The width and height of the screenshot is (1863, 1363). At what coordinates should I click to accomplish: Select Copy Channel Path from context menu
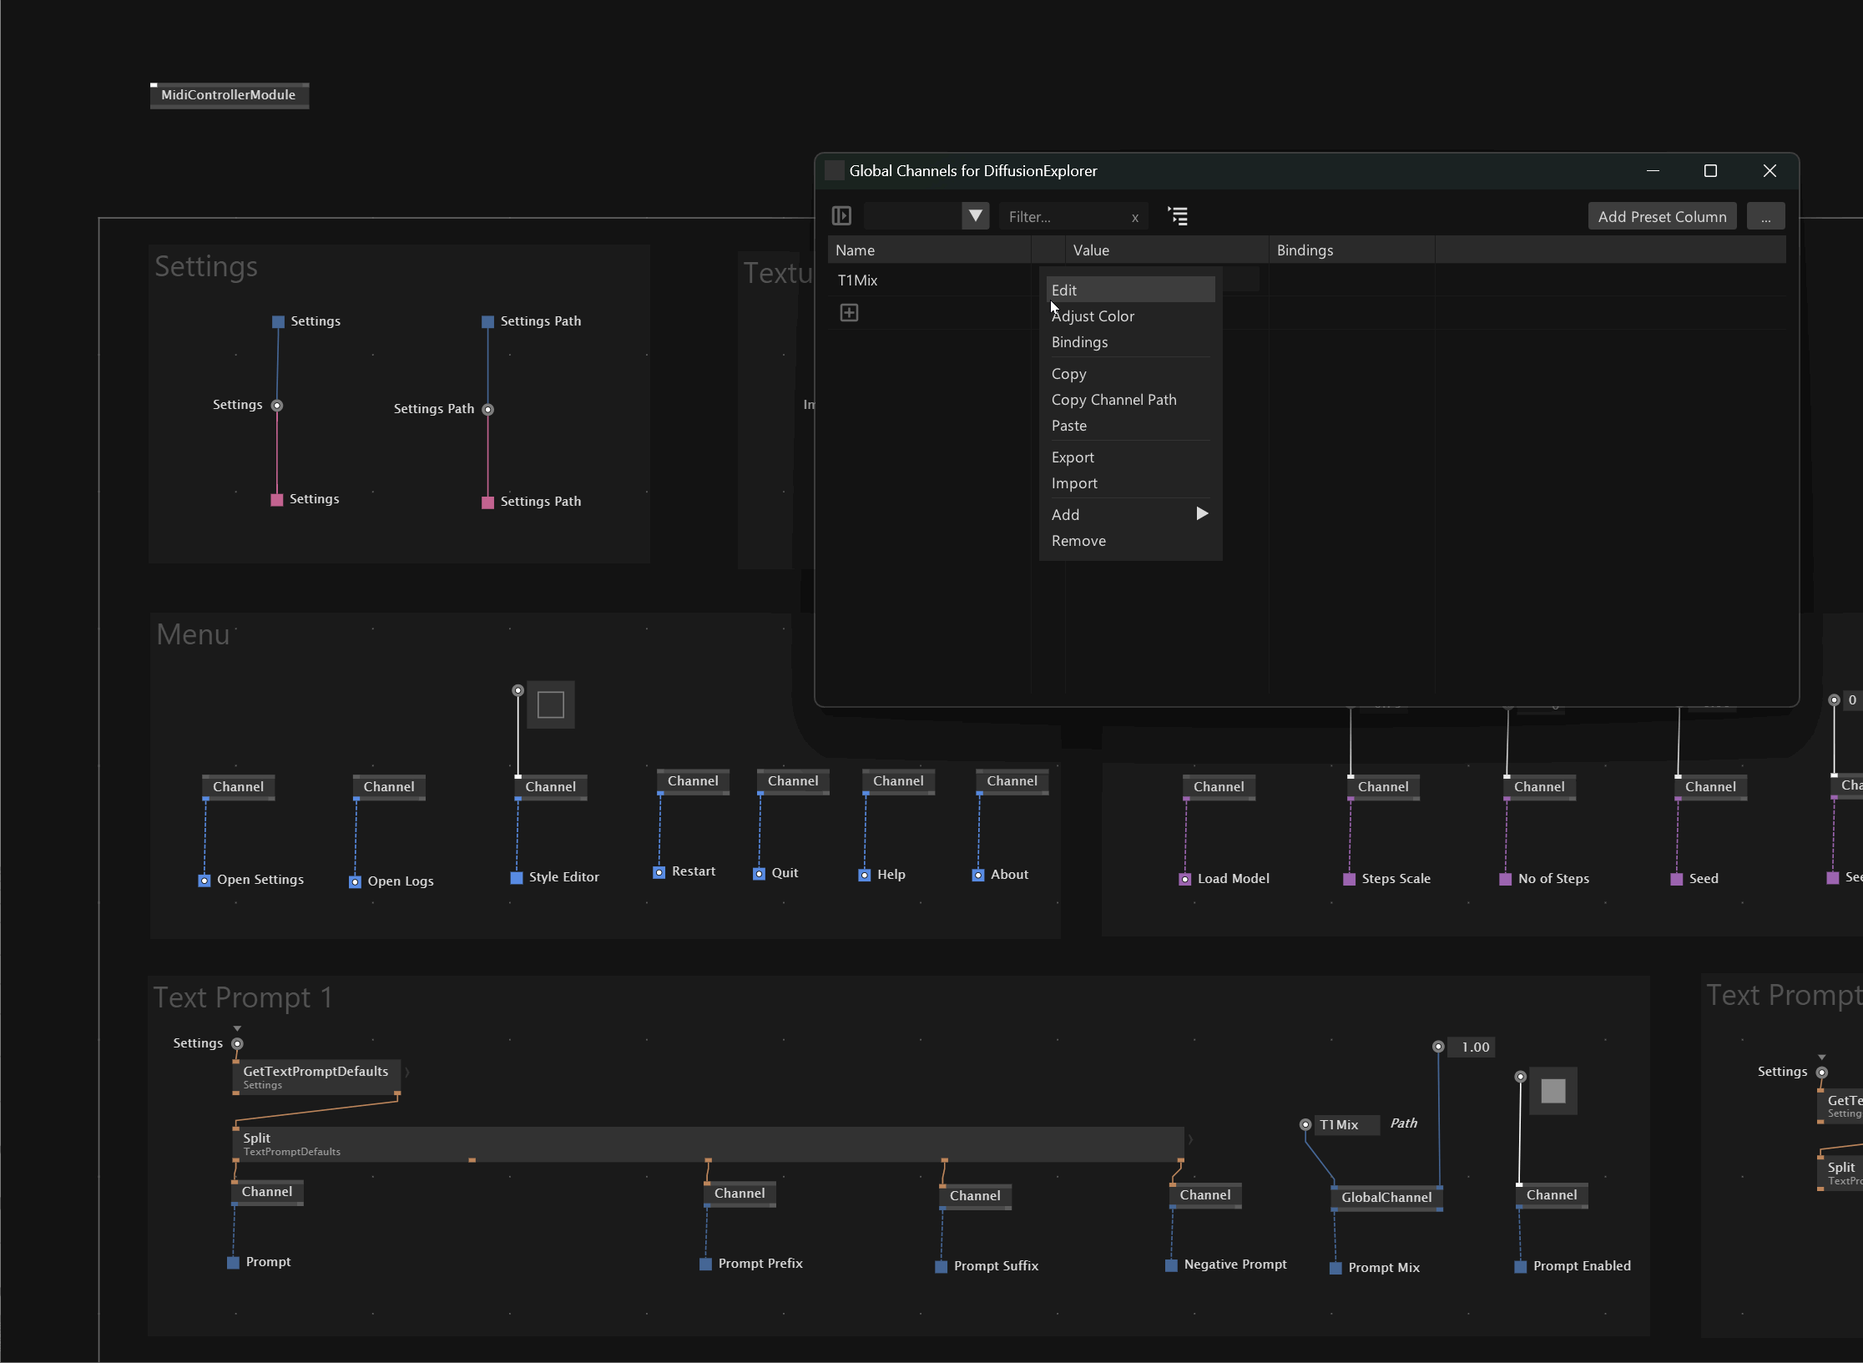[1113, 398]
